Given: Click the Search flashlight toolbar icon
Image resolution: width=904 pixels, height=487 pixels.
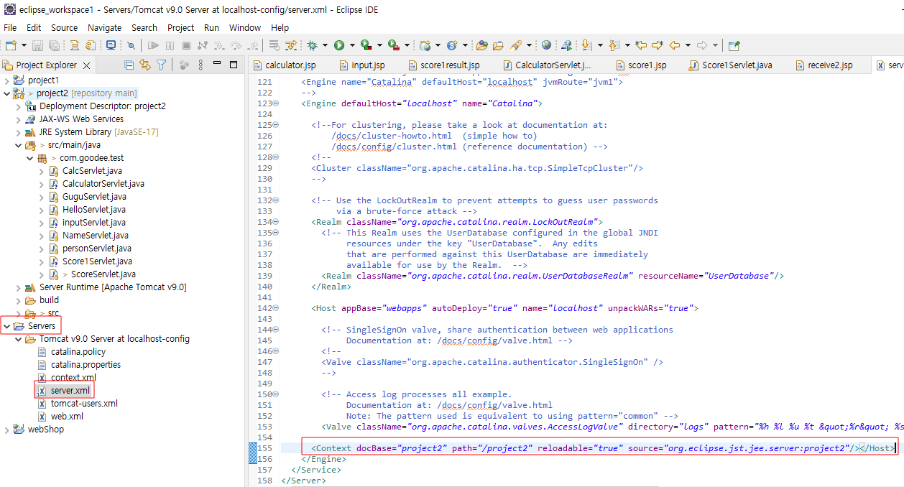Looking at the screenshot, I should [x=516, y=45].
